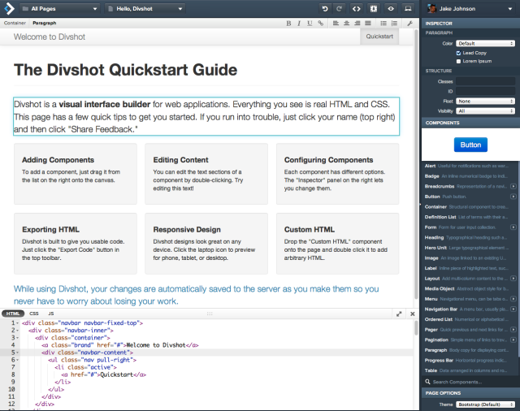Image resolution: width=520 pixels, height=411 pixels.
Task: Switch to the JS code tab
Action: pos(51,314)
